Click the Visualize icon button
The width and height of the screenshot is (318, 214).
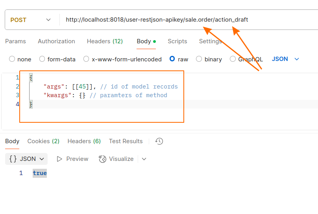click(x=103, y=159)
